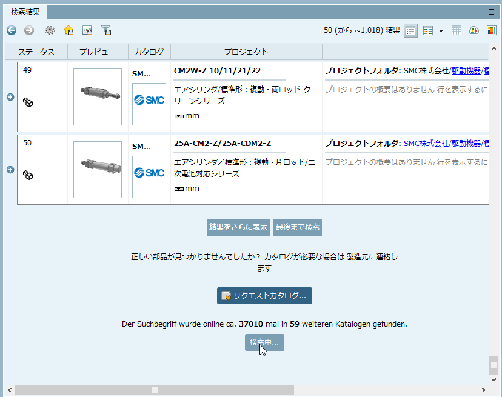
Task: Click the cloud search icon in toolbar
Action: click(474, 30)
